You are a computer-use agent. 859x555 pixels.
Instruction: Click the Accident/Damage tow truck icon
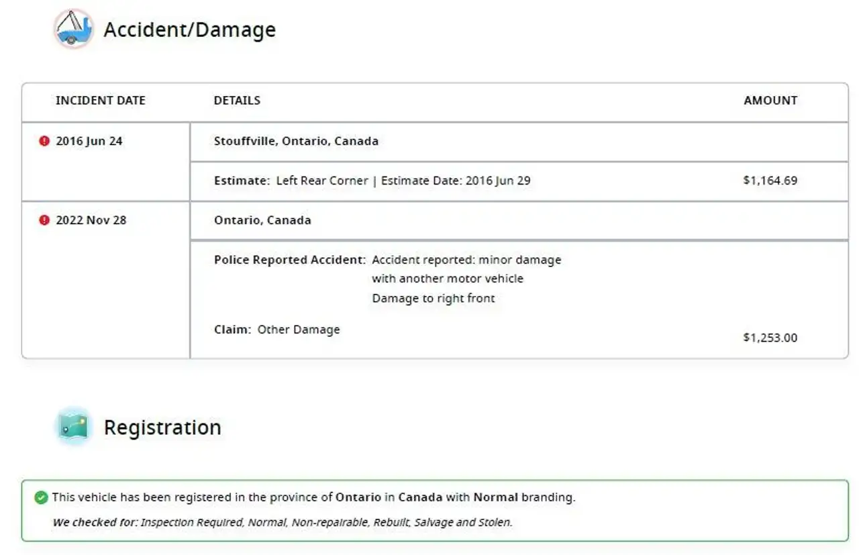[x=73, y=29]
